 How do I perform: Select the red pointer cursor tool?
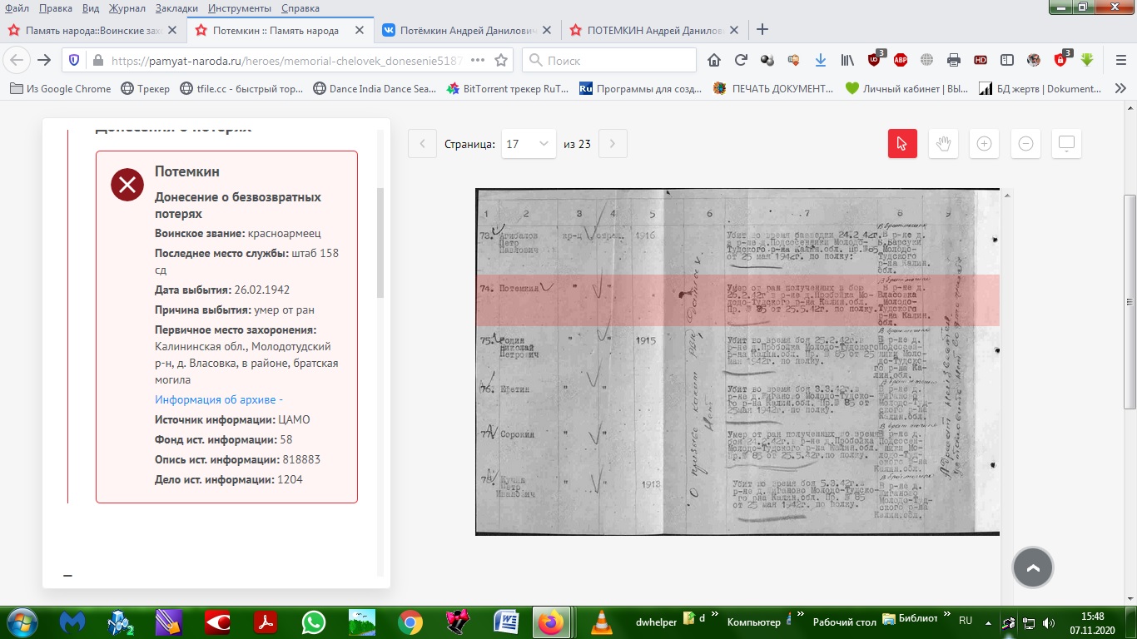pos(902,144)
